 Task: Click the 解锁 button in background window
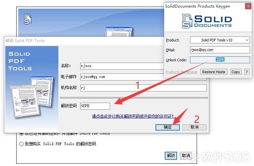(171, 156)
